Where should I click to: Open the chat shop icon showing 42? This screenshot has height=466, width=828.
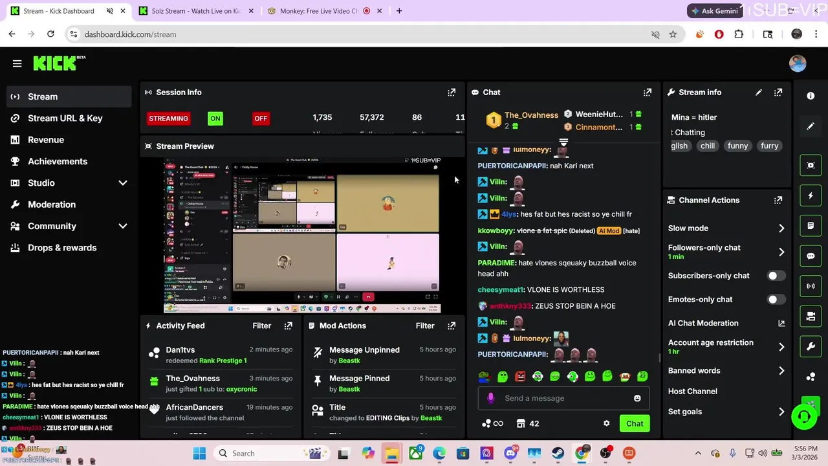[x=528, y=423]
